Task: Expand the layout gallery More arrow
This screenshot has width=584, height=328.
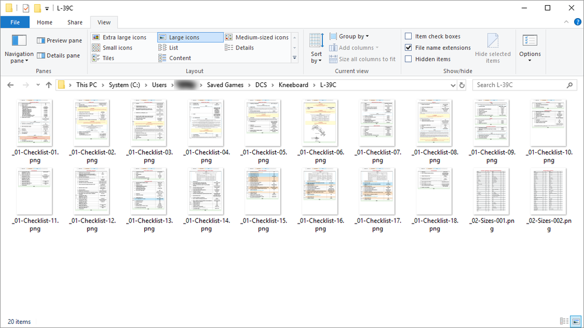Action: pyautogui.click(x=294, y=58)
